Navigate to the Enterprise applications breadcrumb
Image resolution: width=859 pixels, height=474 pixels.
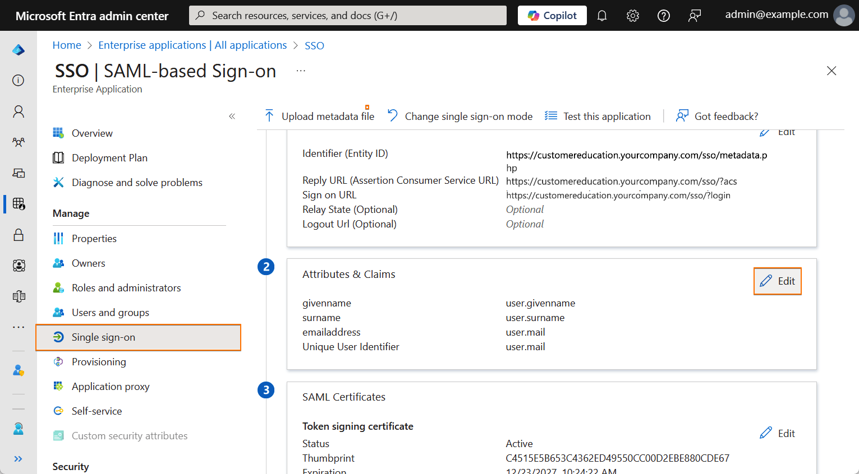(x=192, y=45)
